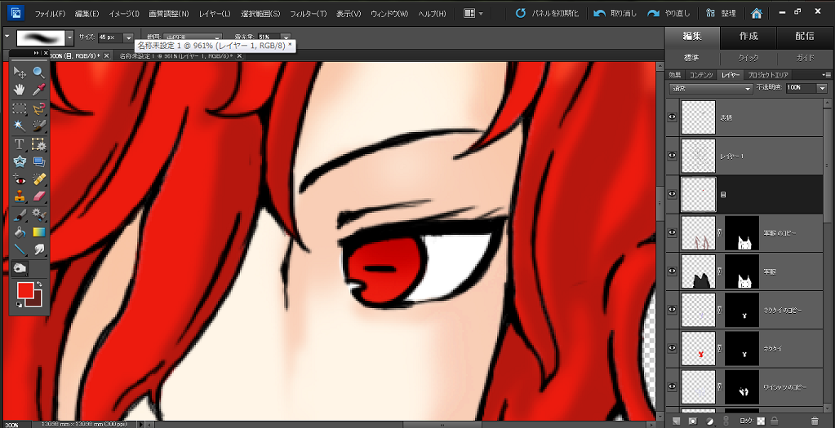835x428 pixels.
Task: Open the adjustment layer half-circle menu
Action: (710, 421)
